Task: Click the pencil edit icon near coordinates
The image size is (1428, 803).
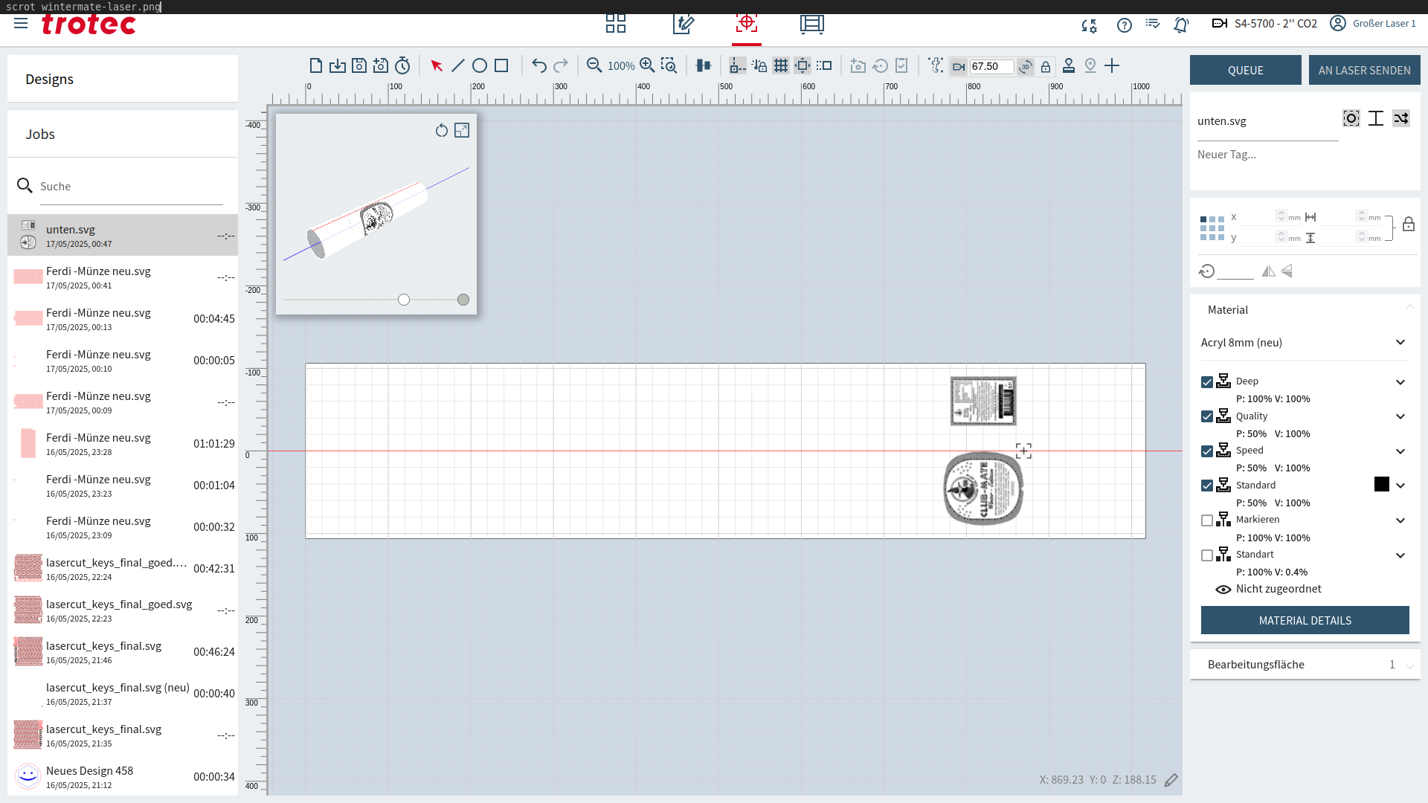Action: (1171, 780)
